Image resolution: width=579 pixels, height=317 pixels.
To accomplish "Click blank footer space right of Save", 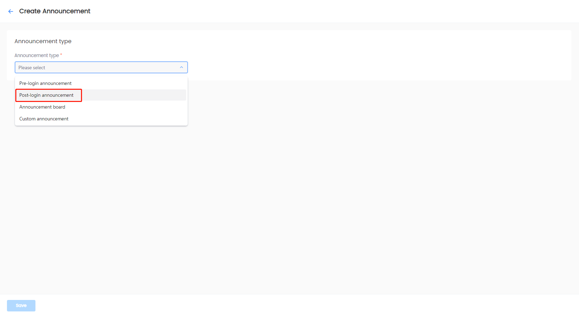I will pos(278,306).
